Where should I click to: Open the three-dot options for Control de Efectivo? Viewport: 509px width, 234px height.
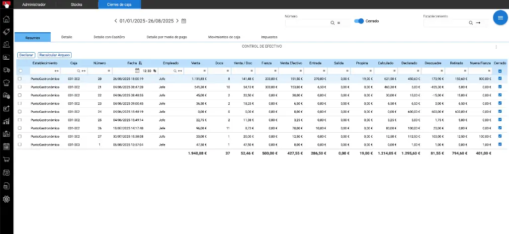click(496, 47)
